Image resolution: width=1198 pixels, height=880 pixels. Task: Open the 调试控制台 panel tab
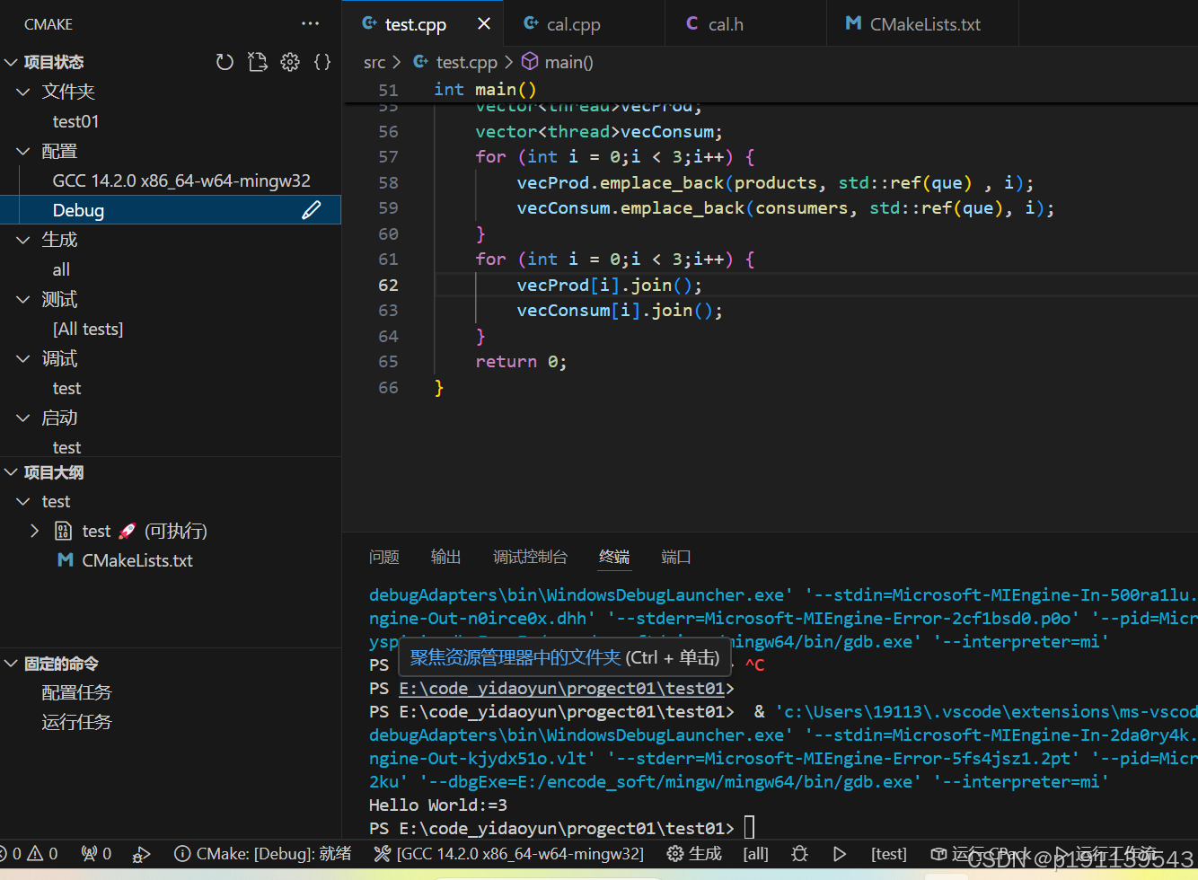point(530,557)
